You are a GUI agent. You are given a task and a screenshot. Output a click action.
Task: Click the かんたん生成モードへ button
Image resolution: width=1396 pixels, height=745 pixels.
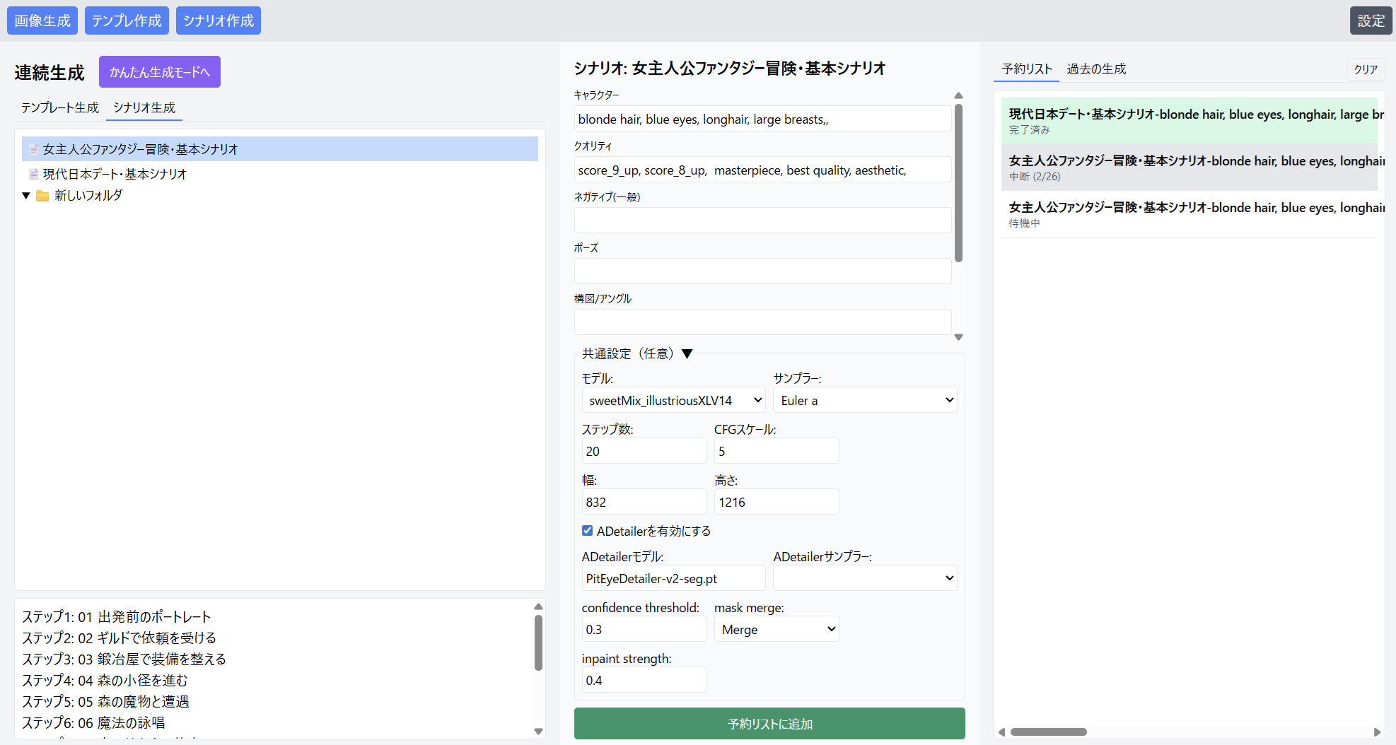click(160, 72)
